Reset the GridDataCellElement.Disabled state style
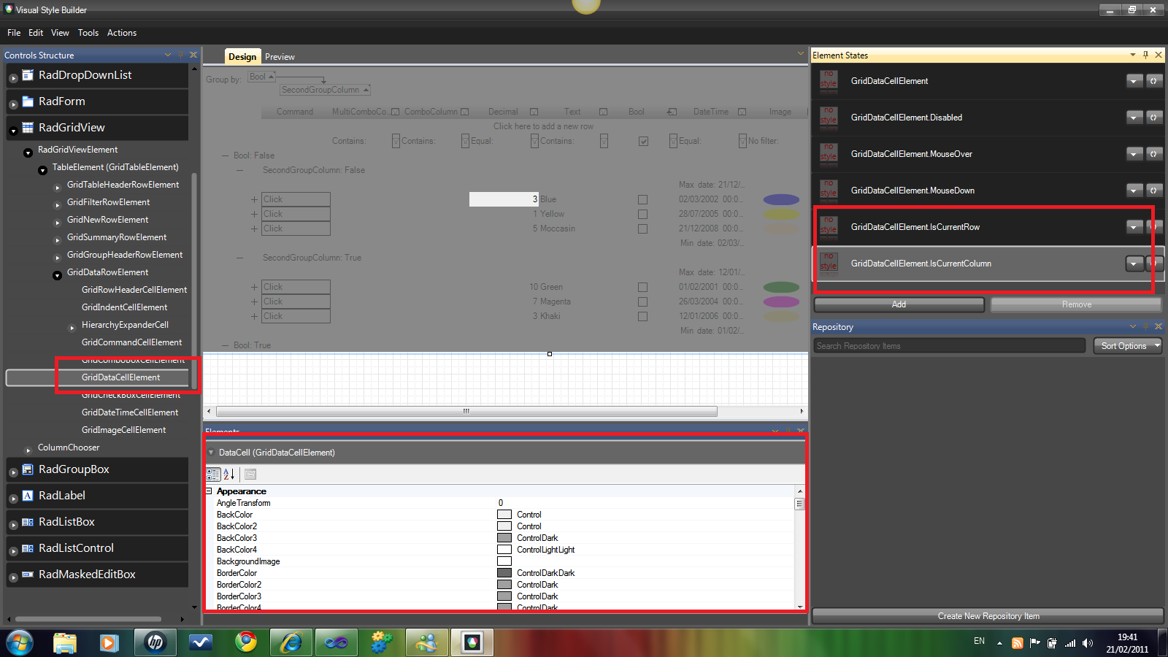Viewport: 1168px width, 657px height. pyautogui.click(x=1153, y=118)
